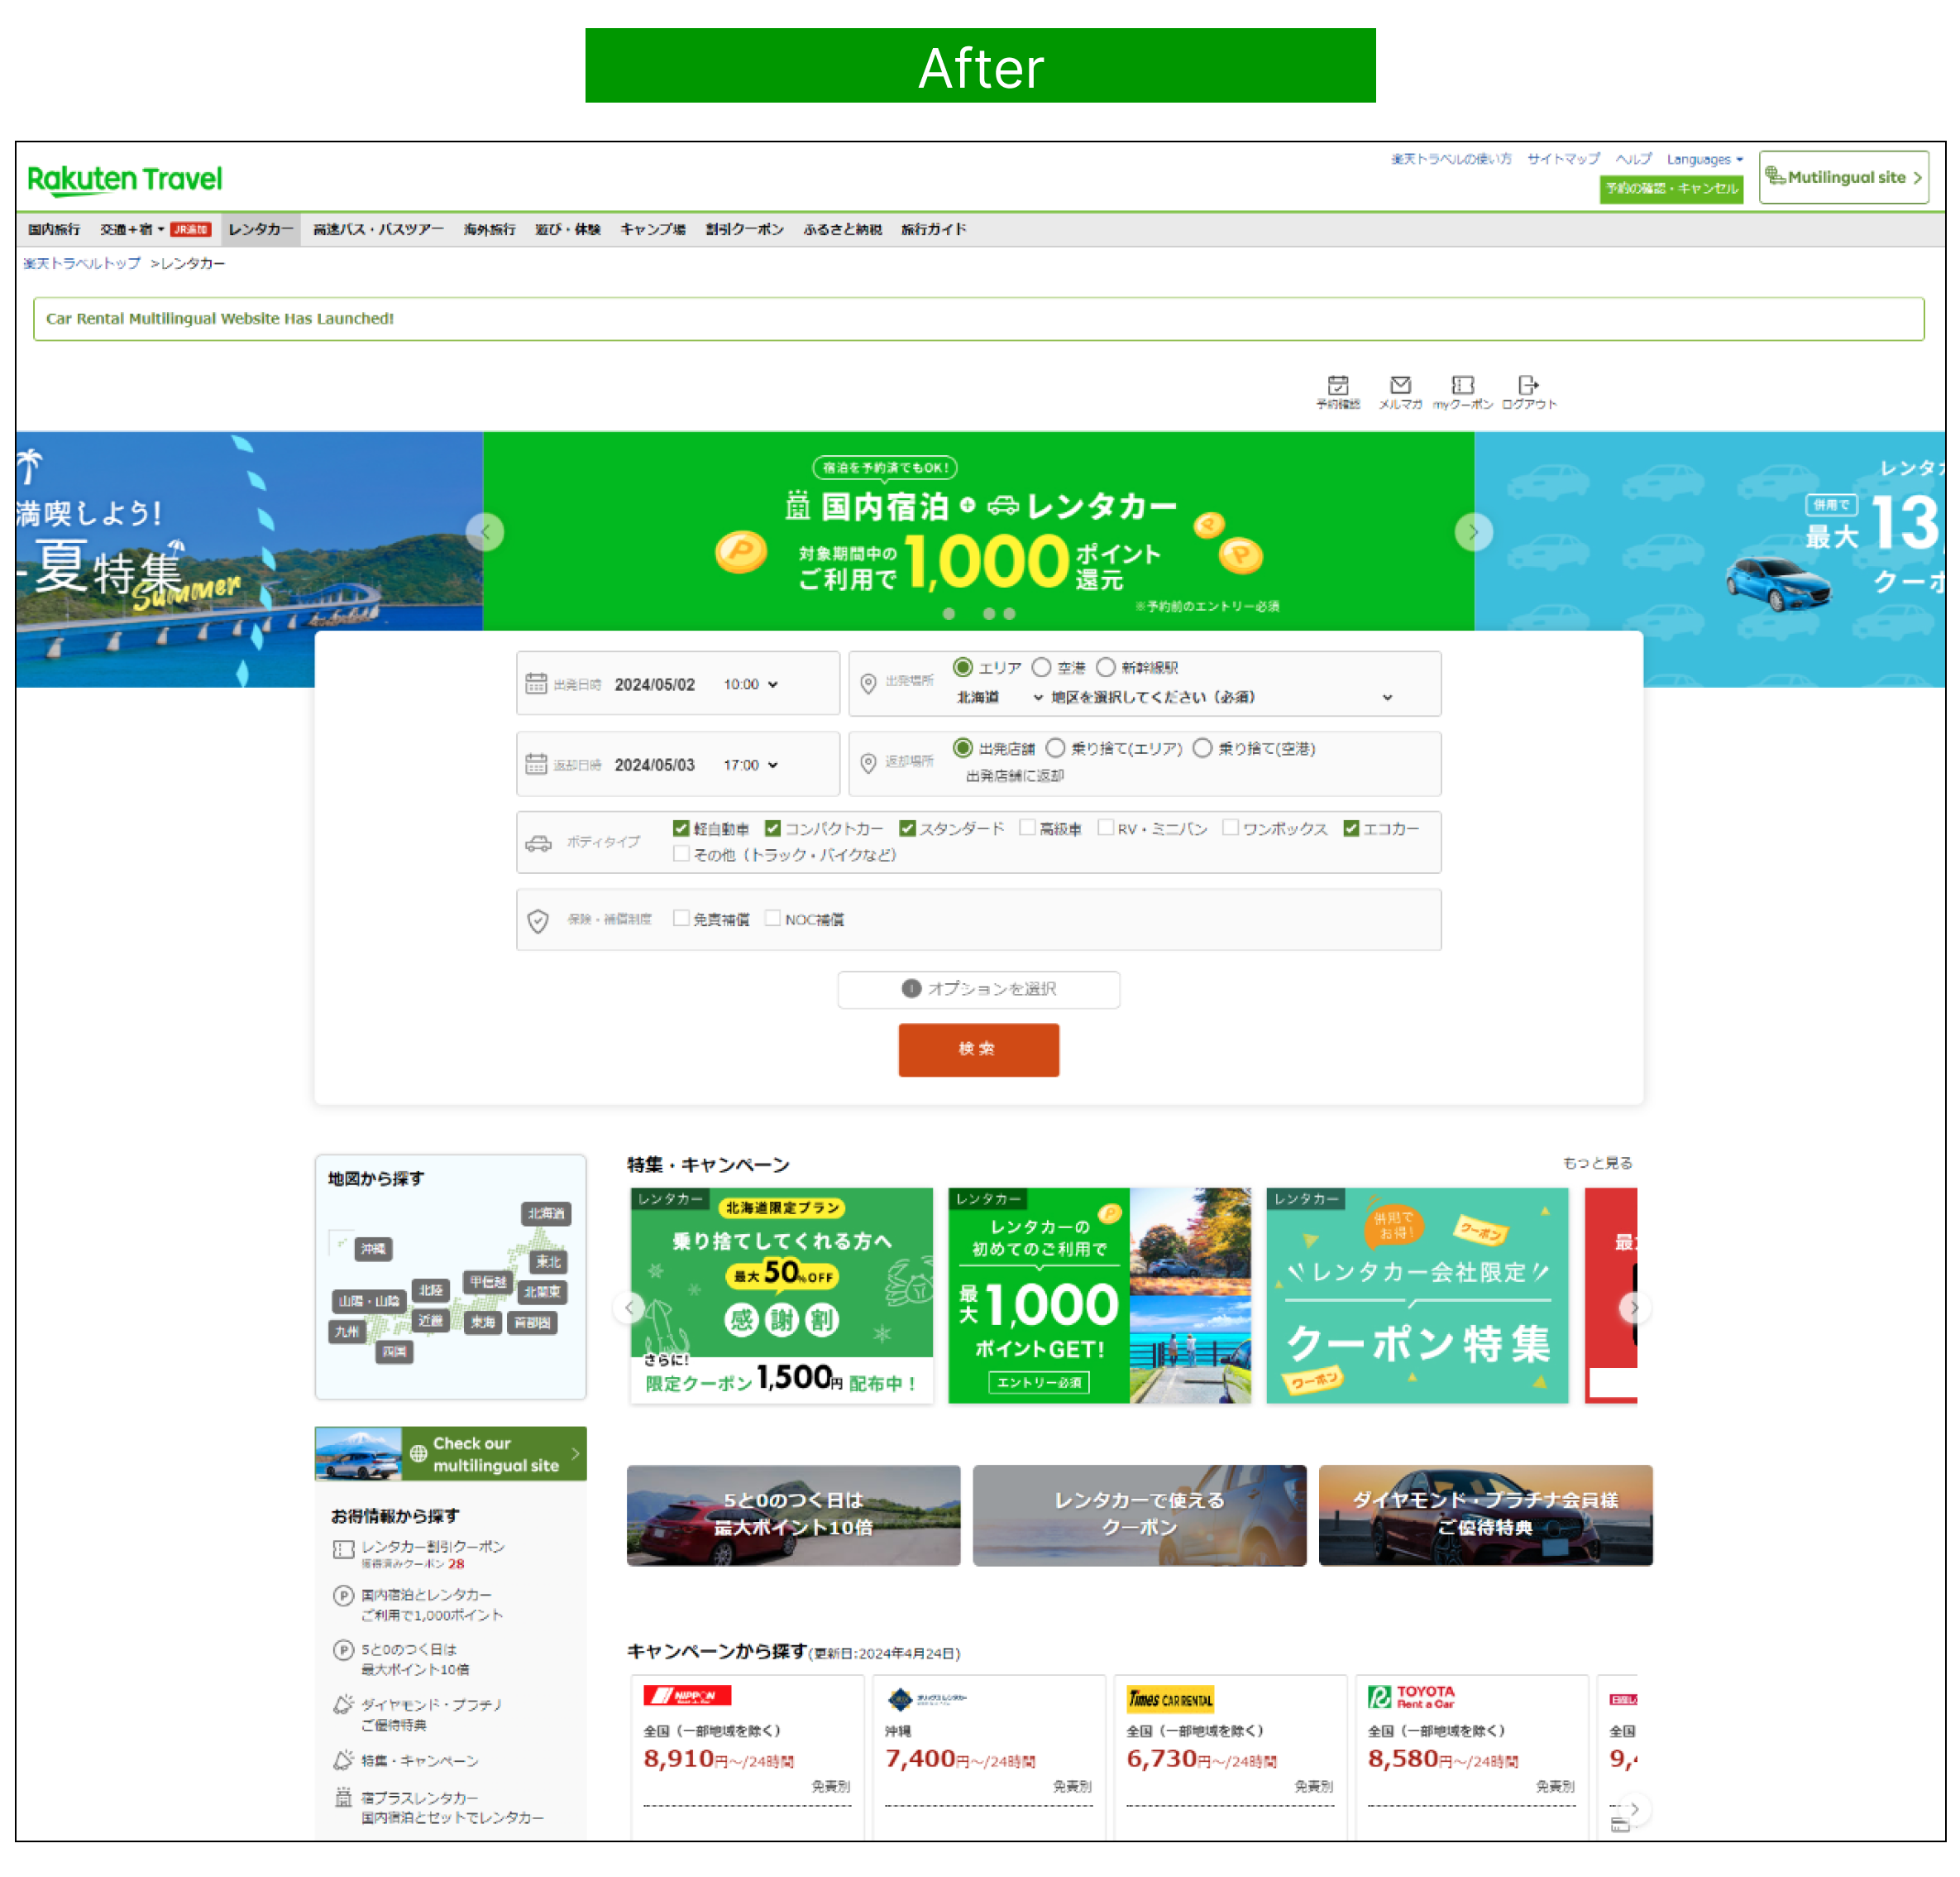Click the Multilingual site button
Screen dimensions: 1960x1877
[x=1843, y=178]
